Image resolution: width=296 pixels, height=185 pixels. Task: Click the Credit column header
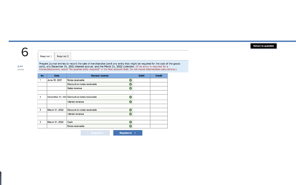pos(159,76)
